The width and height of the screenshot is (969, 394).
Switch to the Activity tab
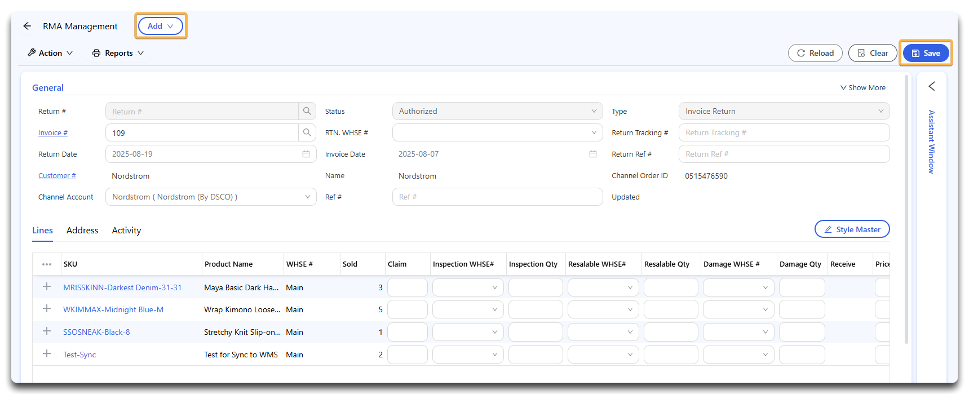(x=126, y=230)
